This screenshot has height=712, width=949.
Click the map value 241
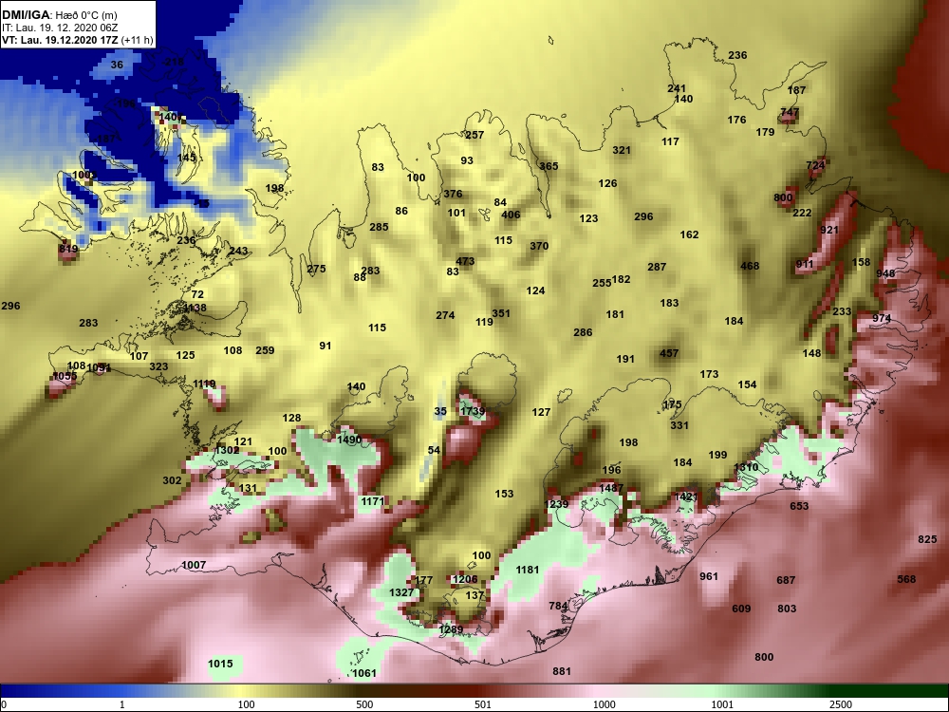click(x=677, y=88)
